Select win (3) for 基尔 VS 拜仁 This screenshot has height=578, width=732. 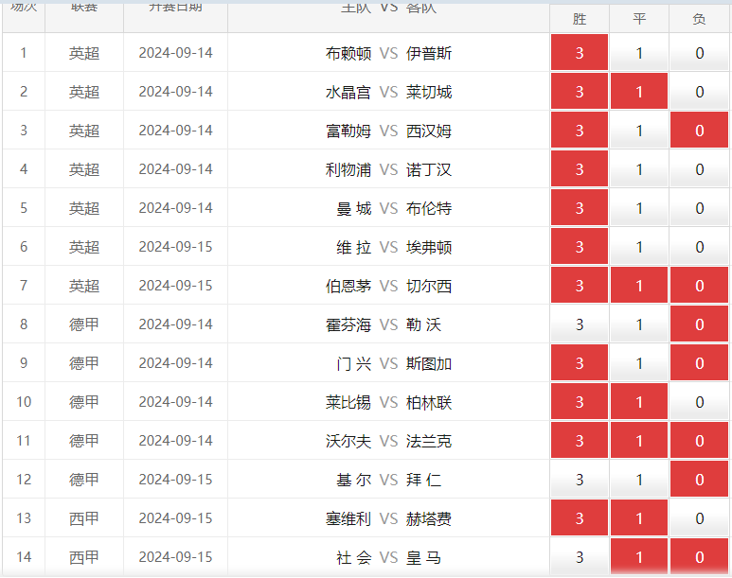(x=580, y=478)
